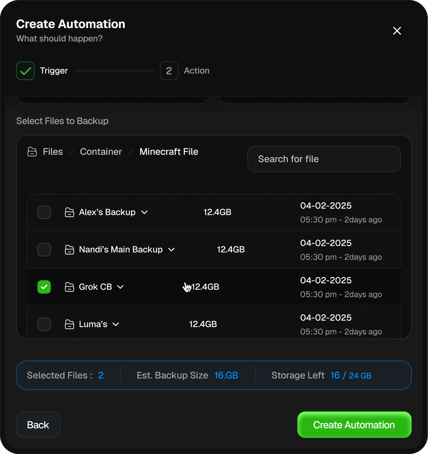Click the step progress bar between Trigger and Action

pyautogui.click(x=114, y=71)
